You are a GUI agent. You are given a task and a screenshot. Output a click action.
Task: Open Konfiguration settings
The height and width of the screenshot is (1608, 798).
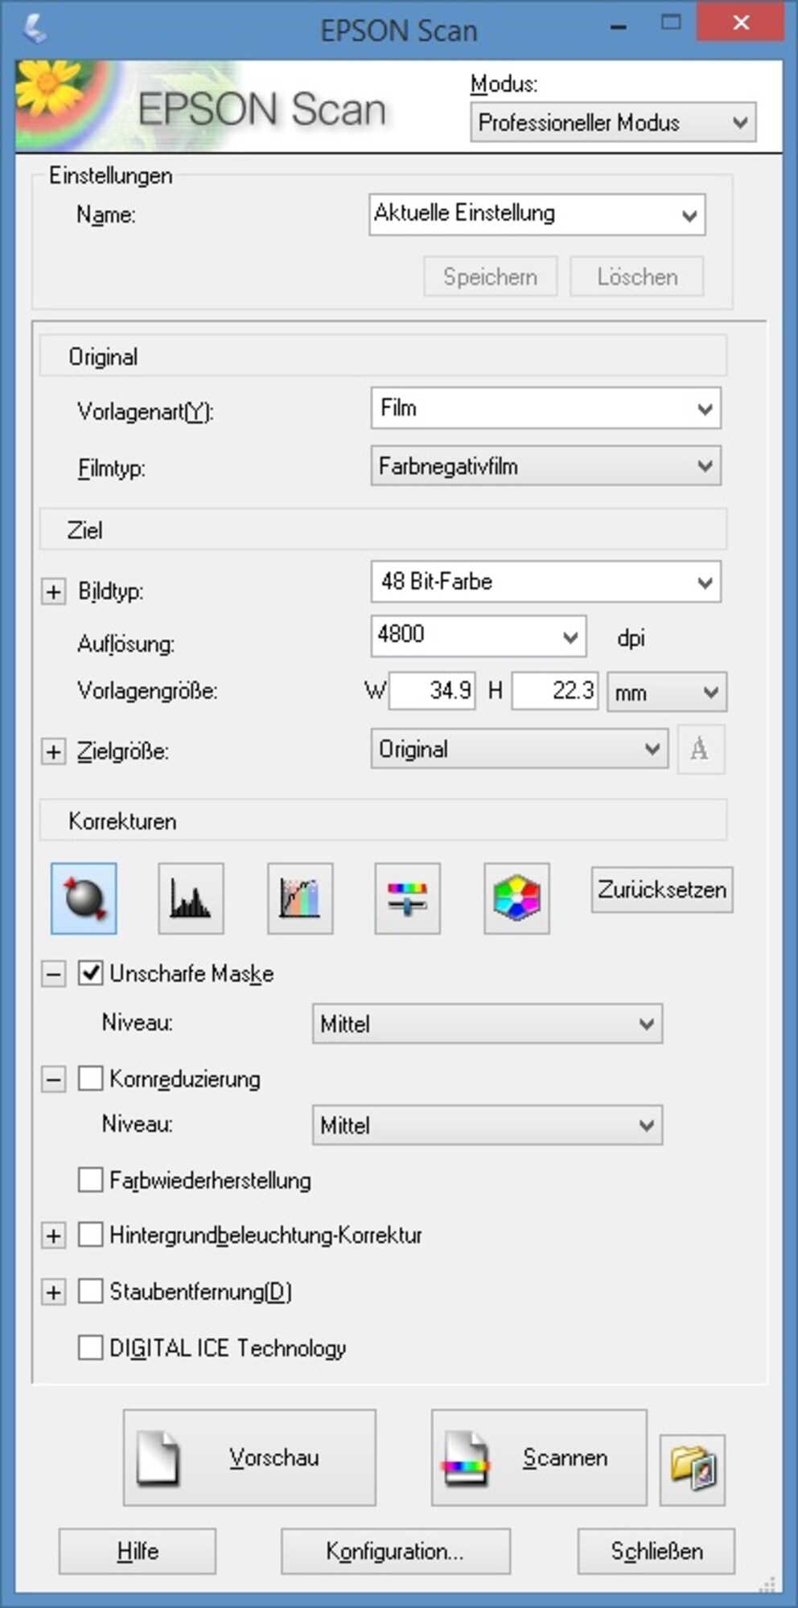point(396,1551)
